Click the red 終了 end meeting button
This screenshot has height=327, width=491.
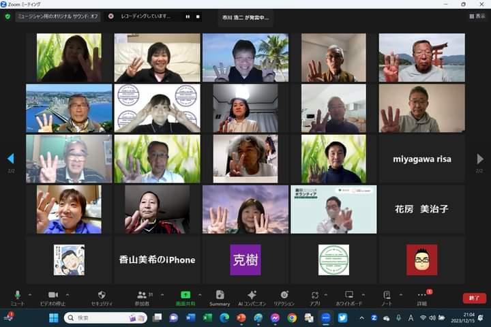click(474, 298)
